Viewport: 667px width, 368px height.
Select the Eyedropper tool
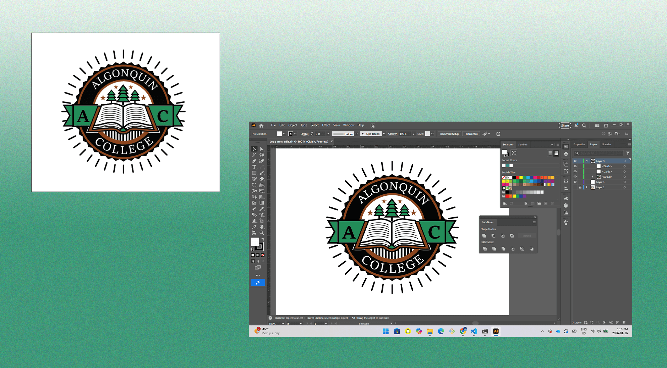pos(262,209)
